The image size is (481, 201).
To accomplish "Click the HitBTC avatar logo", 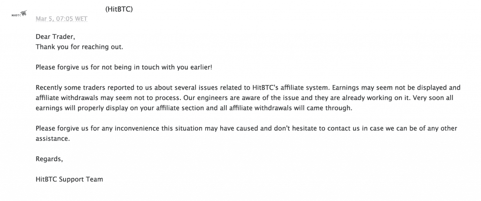I will click(19, 14).
